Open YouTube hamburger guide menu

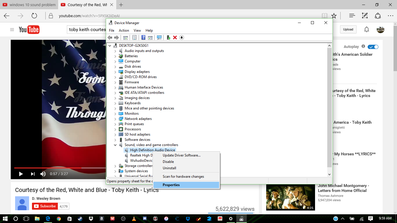coord(12,30)
